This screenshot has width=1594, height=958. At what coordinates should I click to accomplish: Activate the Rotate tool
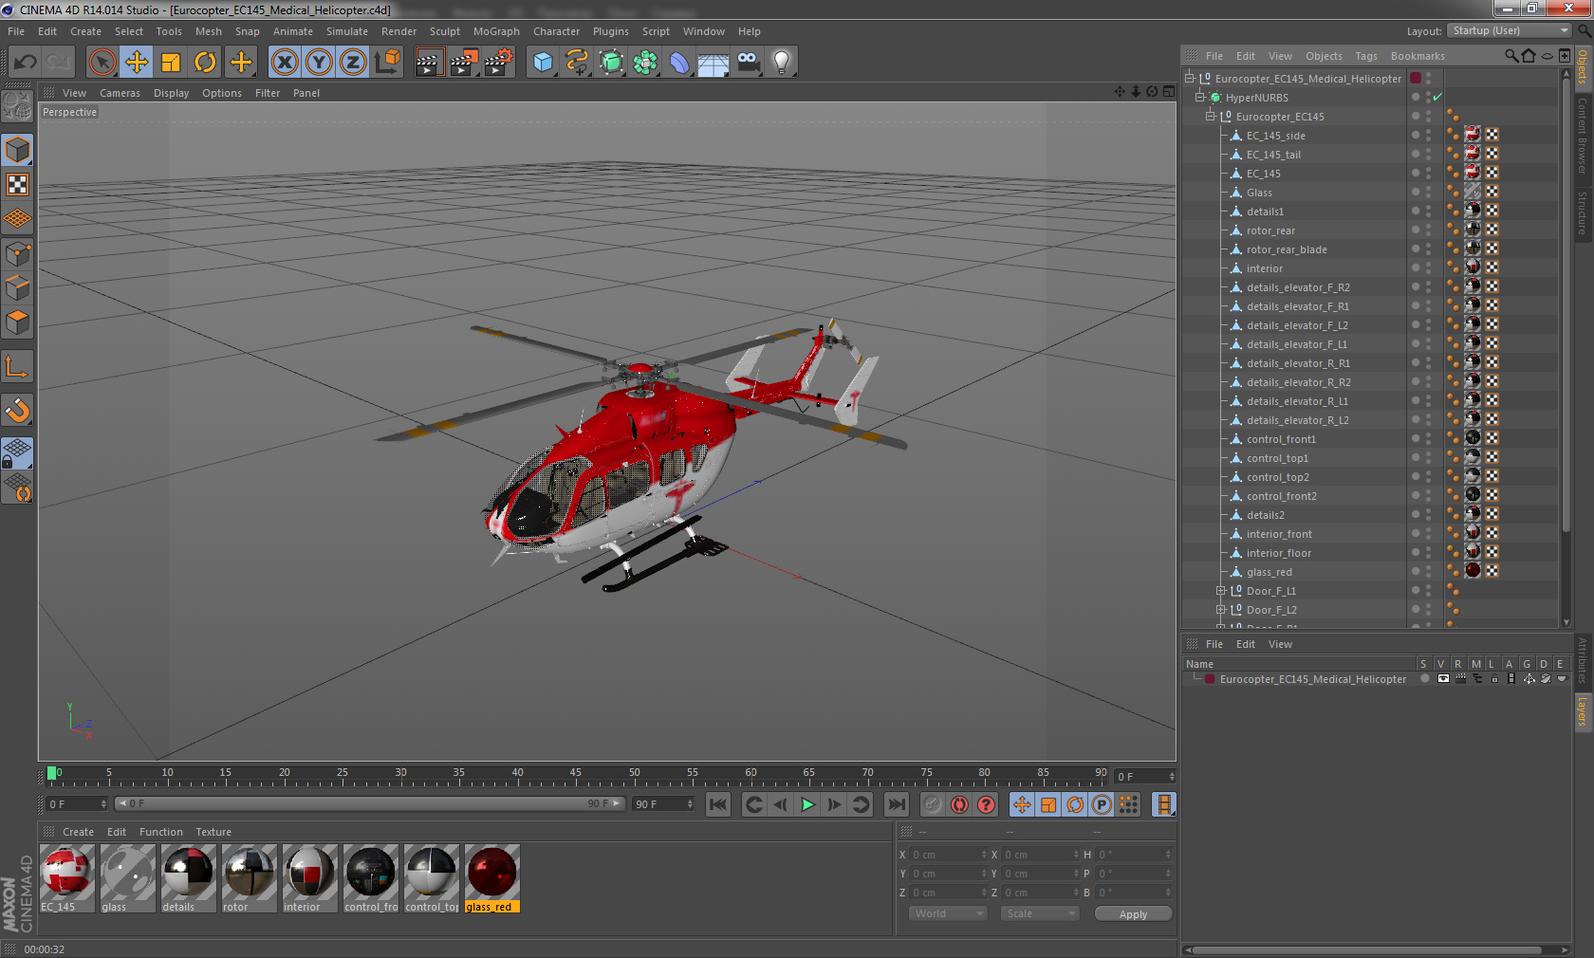tap(205, 63)
